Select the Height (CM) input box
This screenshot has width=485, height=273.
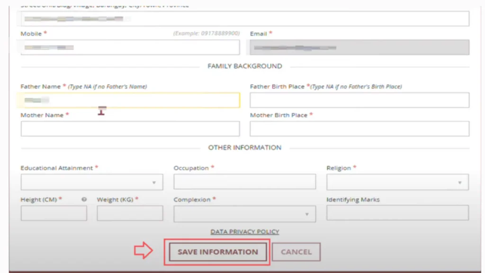click(x=54, y=213)
